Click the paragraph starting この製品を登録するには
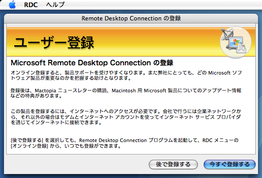The width and height of the screenshot is (262, 178). click(126, 117)
